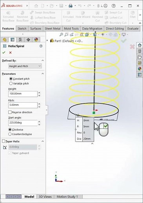This screenshot has height=203, width=143.
Task: Go to the Direct Editing tab
Action: tap(115, 28)
